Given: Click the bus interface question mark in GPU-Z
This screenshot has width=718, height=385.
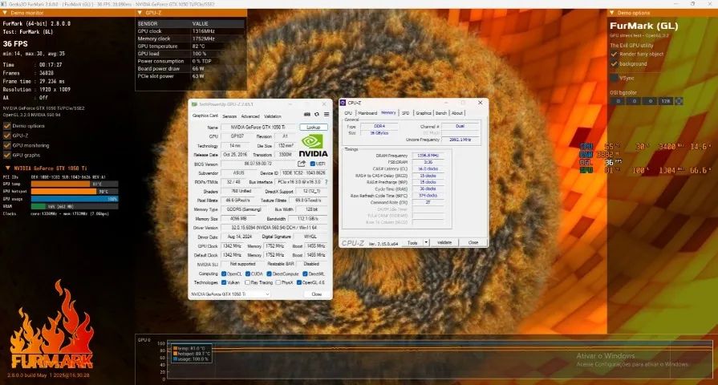Looking at the screenshot, I should [326, 182].
